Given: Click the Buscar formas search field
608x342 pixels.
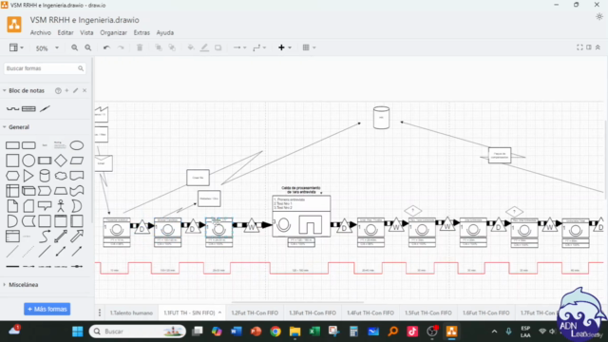Looking at the screenshot, I should (45, 68).
